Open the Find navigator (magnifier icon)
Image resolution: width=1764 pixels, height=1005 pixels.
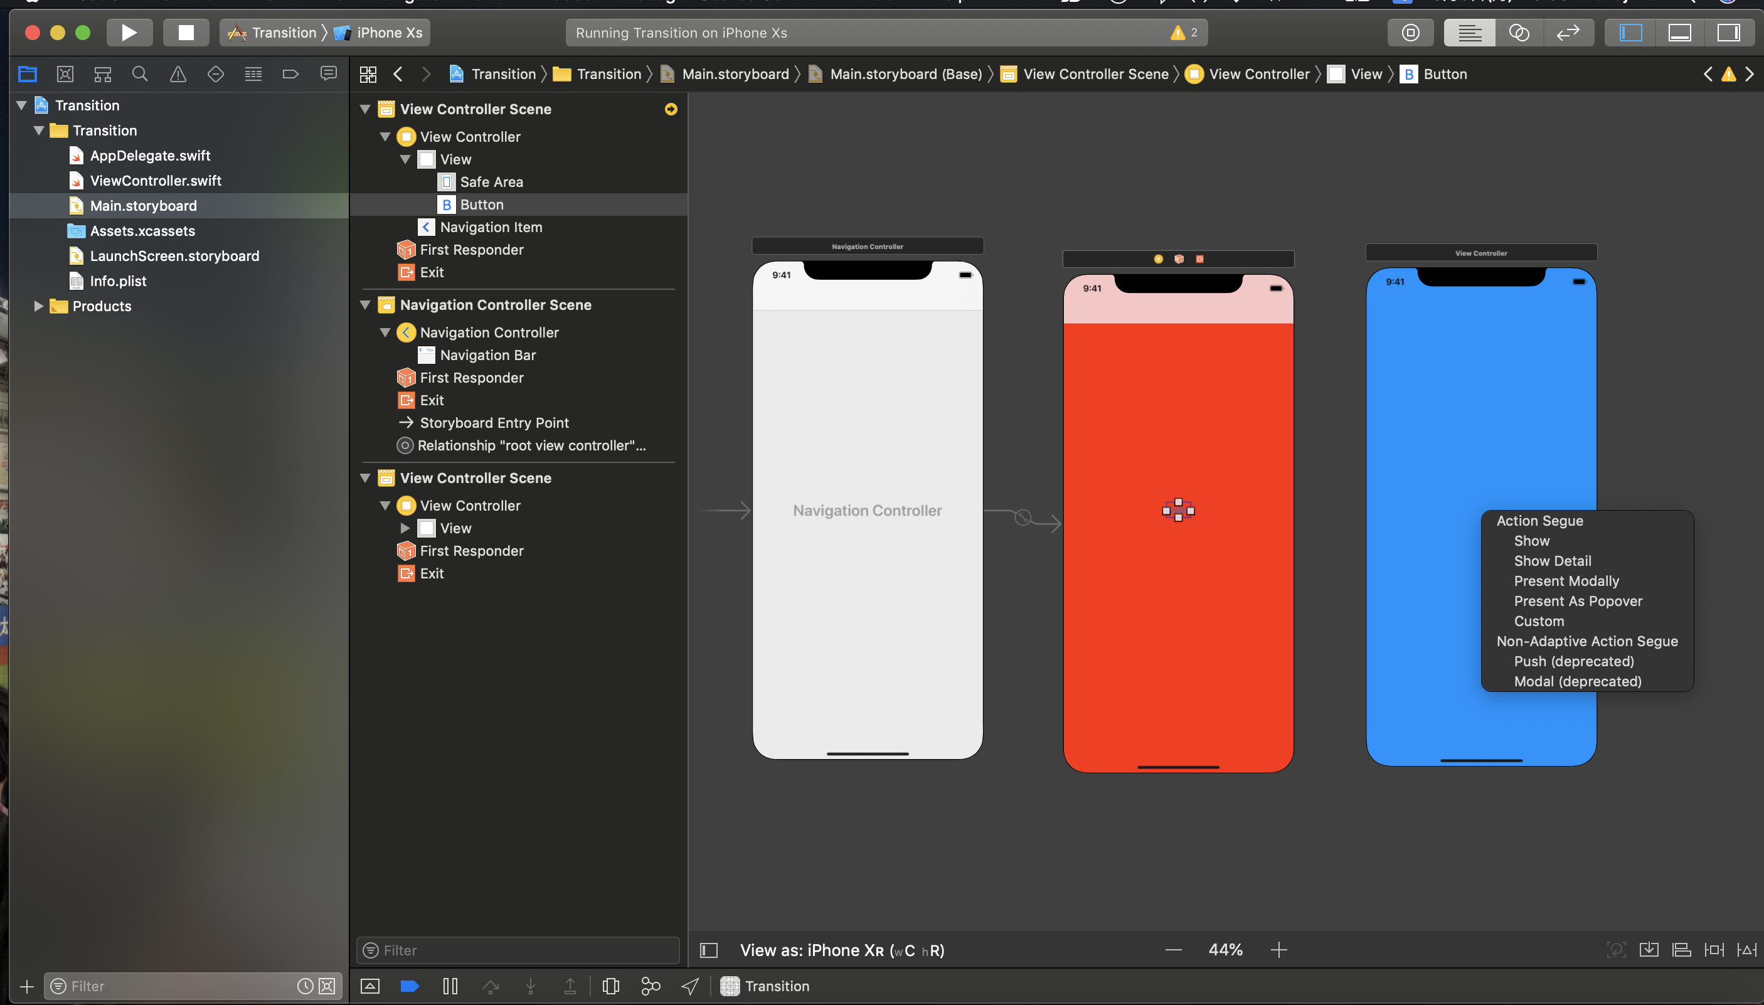click(x=140, y=74)
